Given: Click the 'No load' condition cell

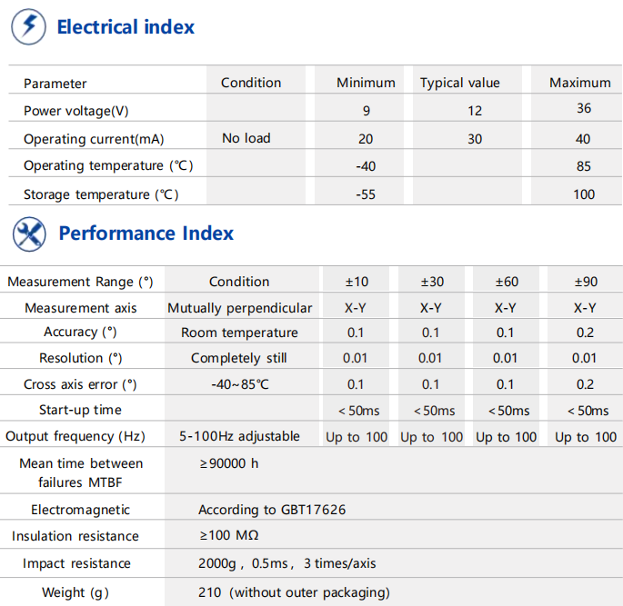Looking at the screenshot, I should click(x=246, y=138).
